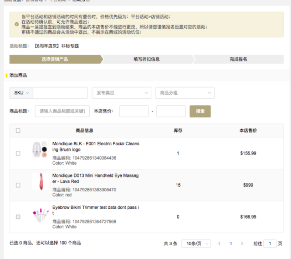
Task: Check the Monclique BLK E001 product checkbox
Action: click(x=18, y=153)
